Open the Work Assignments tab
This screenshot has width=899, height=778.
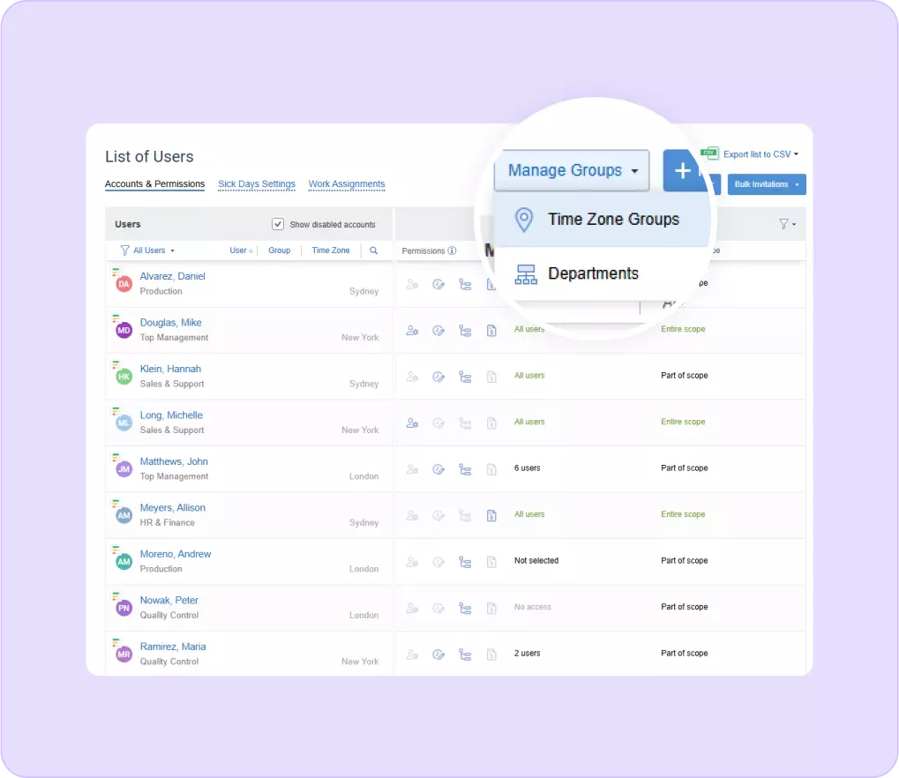pos(347,184)
